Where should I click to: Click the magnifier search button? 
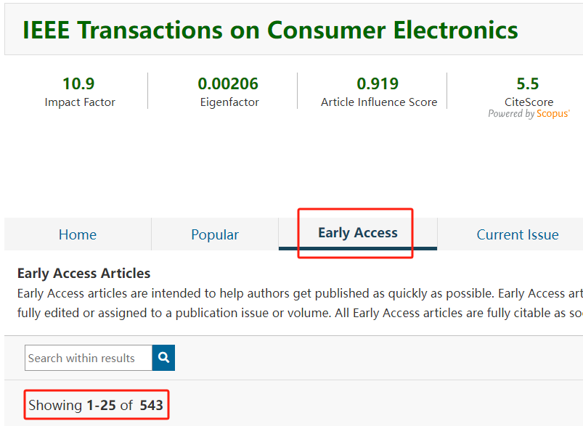163,358
